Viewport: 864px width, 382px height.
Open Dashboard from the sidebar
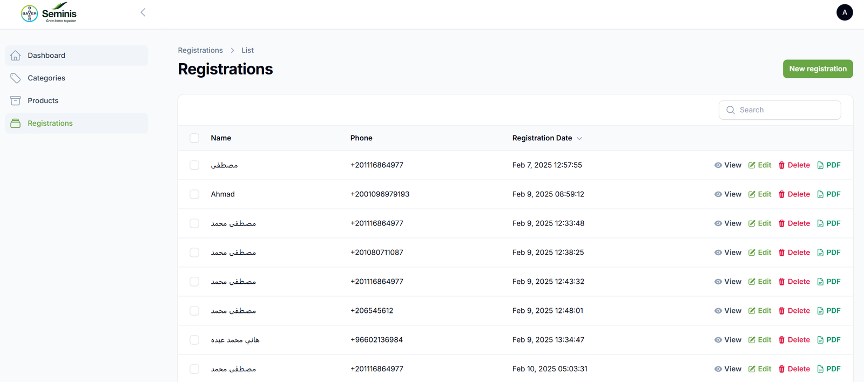pos(46,56)
